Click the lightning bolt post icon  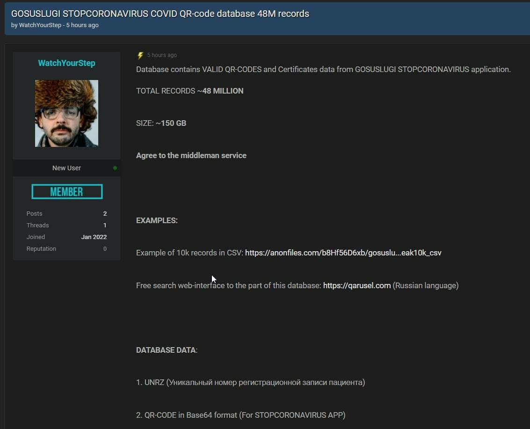point(140,55)
